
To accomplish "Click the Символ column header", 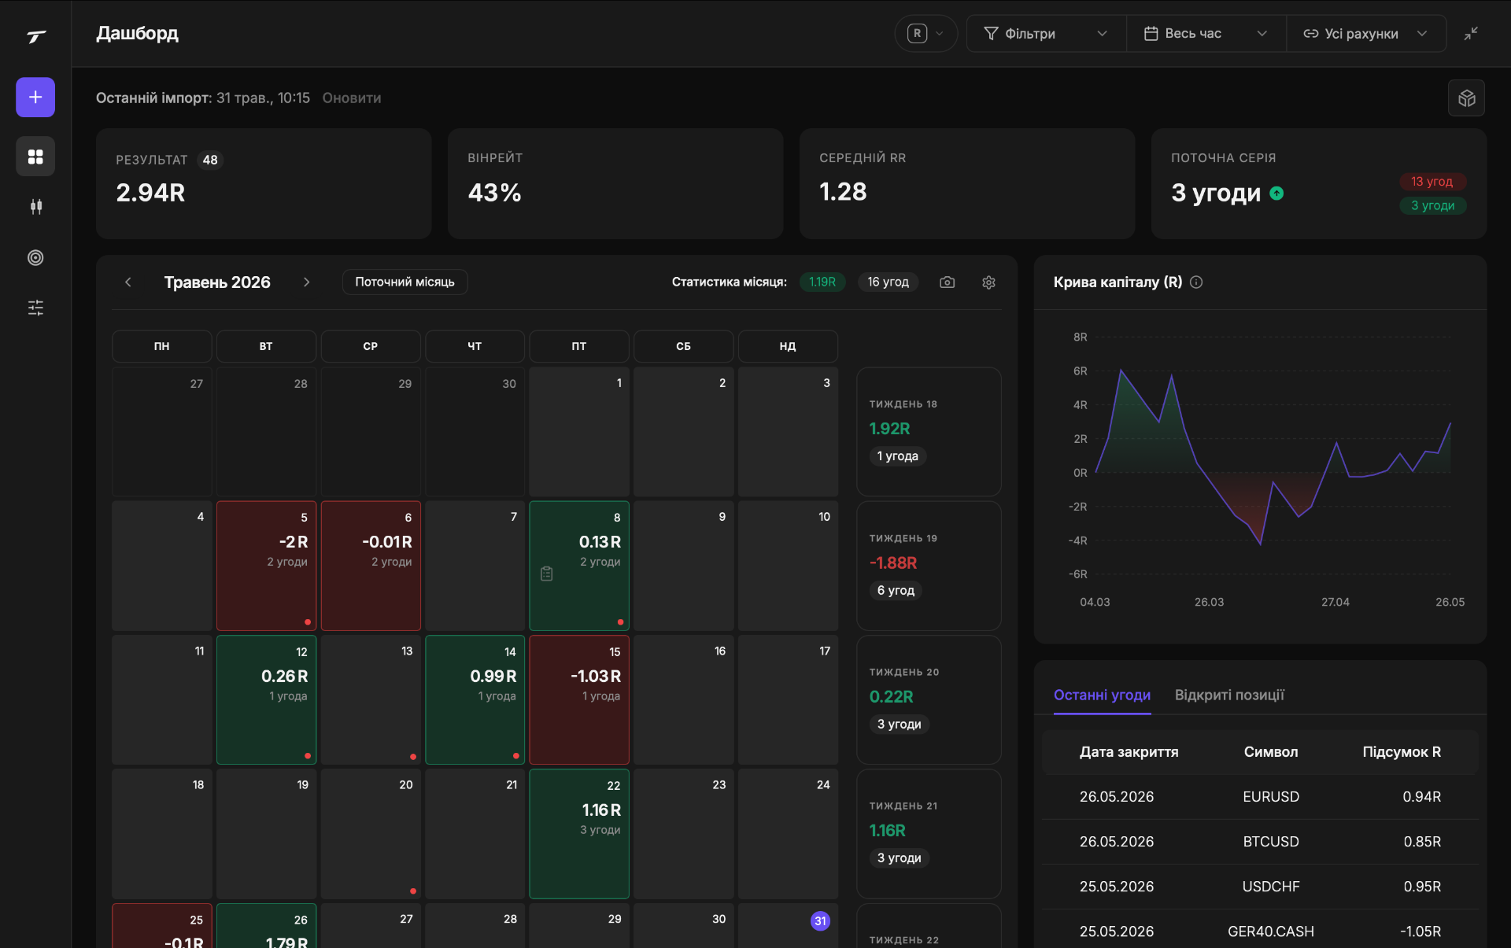I will tap(1271, 752).
